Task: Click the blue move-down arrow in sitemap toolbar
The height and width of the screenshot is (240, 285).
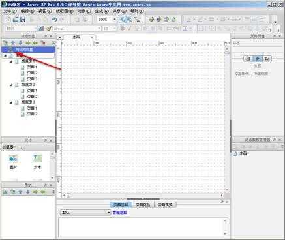Action: [20, 43]
